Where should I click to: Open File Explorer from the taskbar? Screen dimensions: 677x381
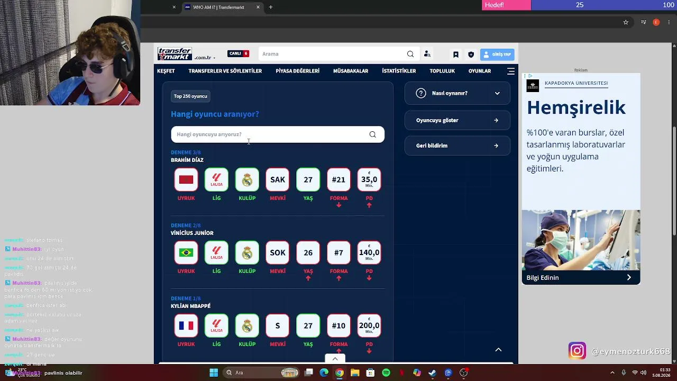click(x=355, y=373)
